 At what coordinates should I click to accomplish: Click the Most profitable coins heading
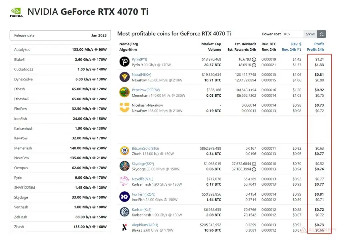pyautogui.click(x=174, y=34)
